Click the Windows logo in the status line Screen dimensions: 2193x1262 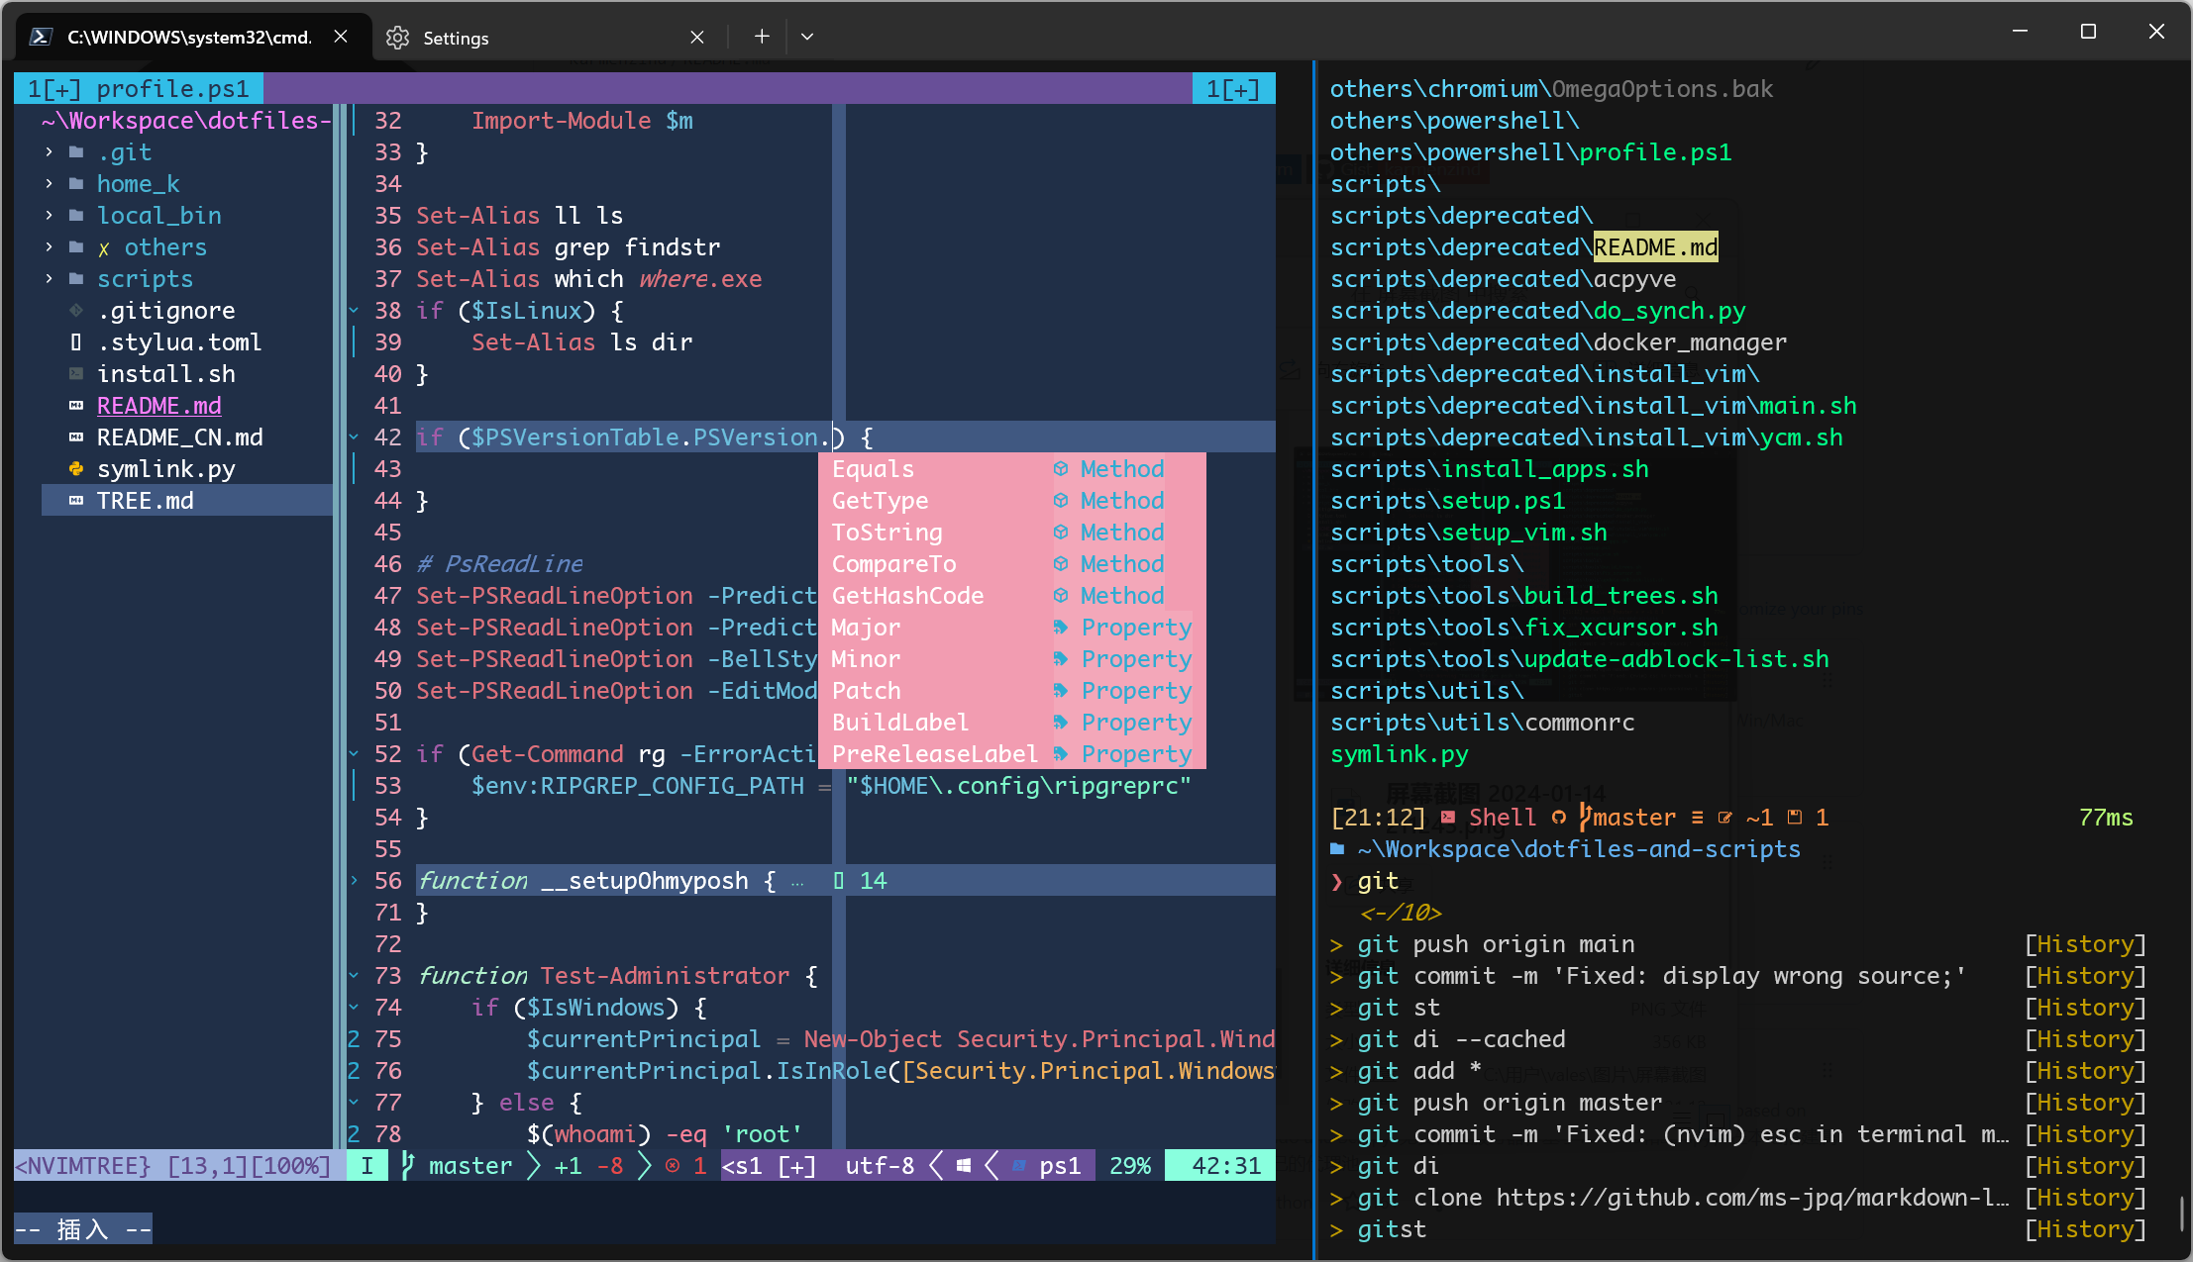[963, 1166]
